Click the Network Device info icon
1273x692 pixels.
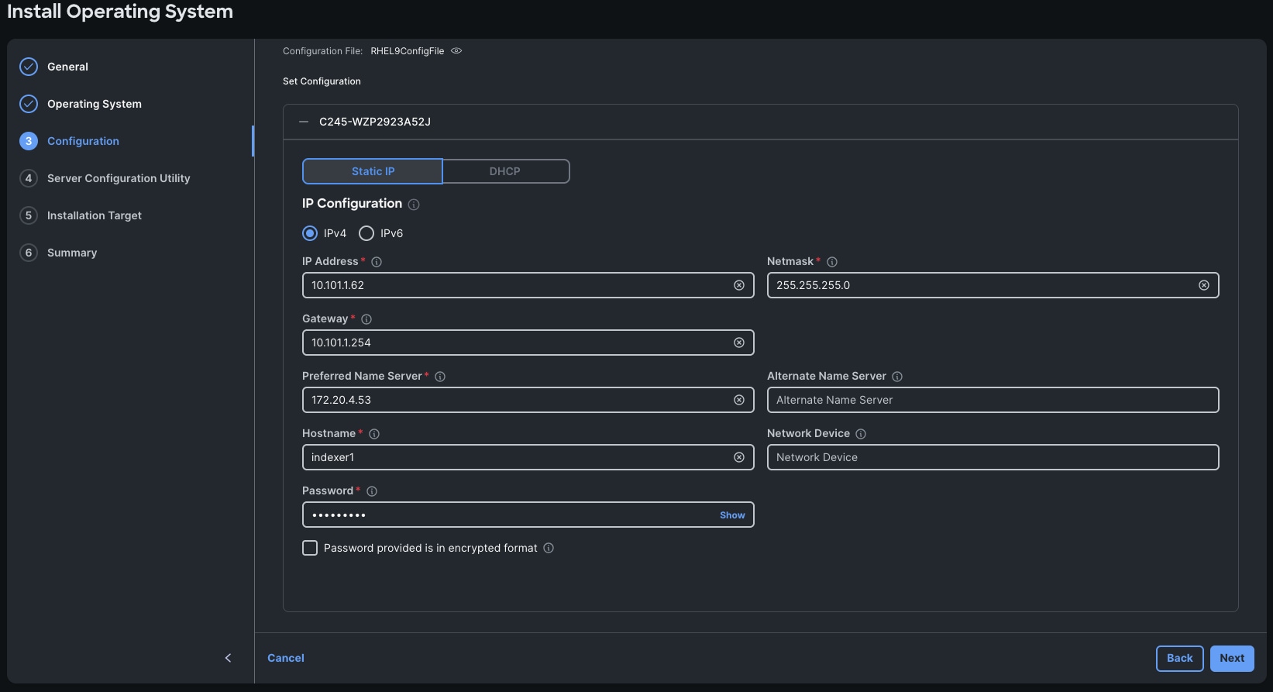click(x=861, y=434)
